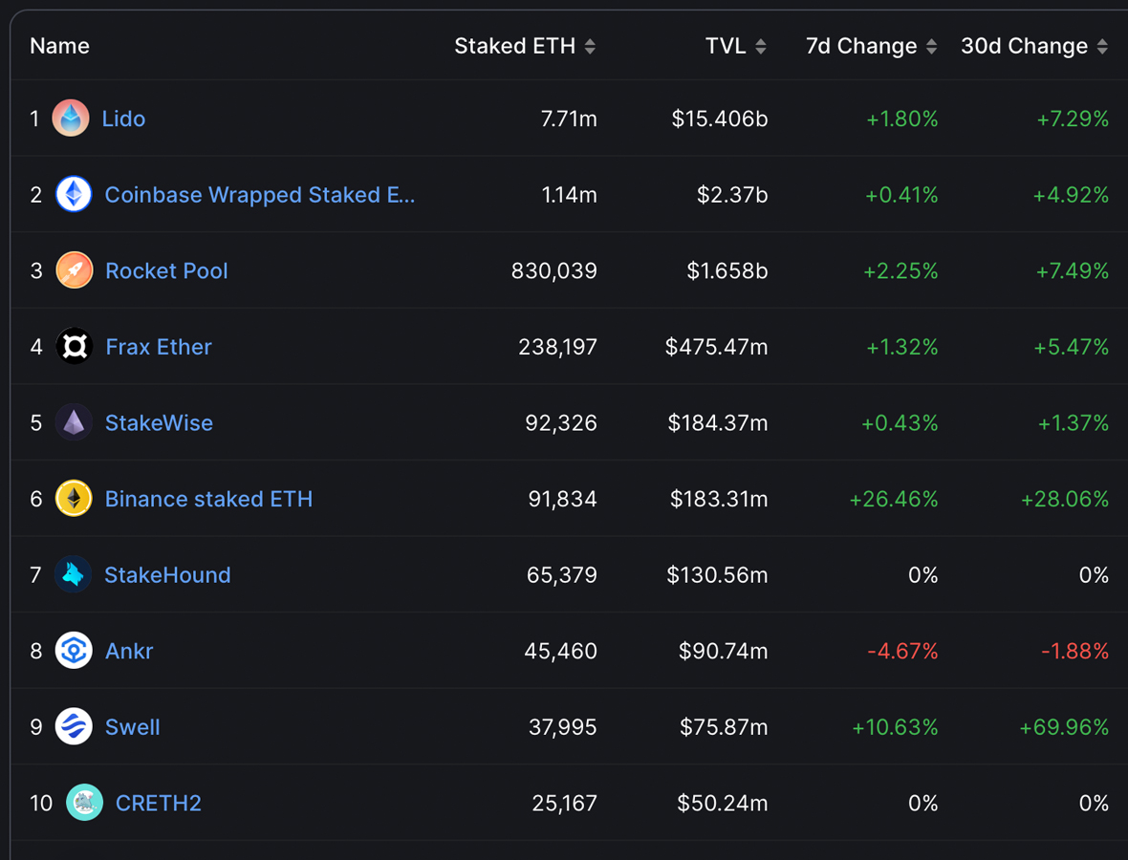Click the Name column header
1128x860 pixels.
pyautogui.click(x=59, y=46)
